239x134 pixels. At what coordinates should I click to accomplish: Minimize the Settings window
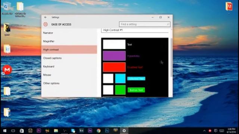click(x=153, y=17)
